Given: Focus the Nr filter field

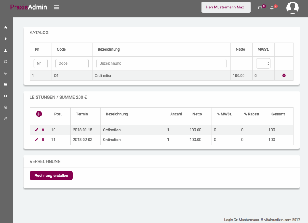Looking at the screenshot, I should pyautogui.click(x=41, y=63).
